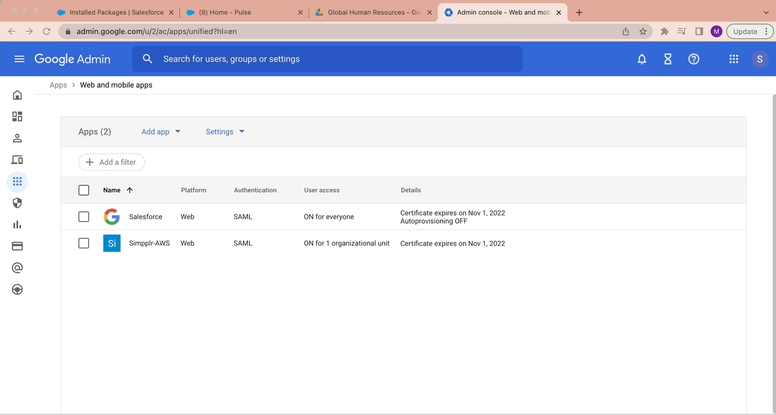776x415 pixels.
Task: Open the Billing section in the sidebar
Action: [x=17, y=246]
